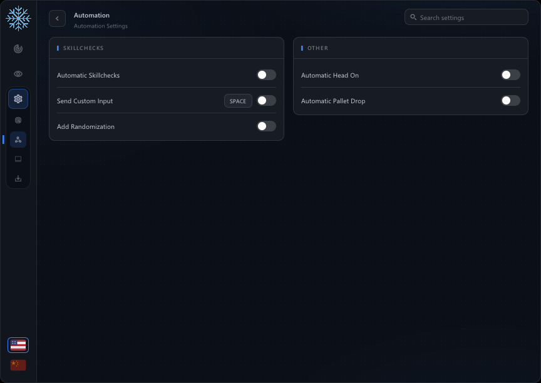Image resolution: width=541 pixels, height=383 pixels.
Task: Click the Automatic Pallet Drop label
Action: click(x=333, y=101)
